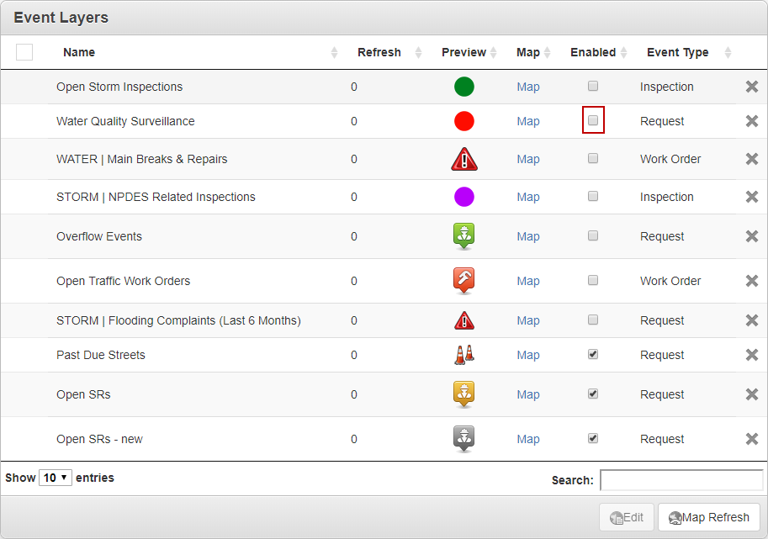Tick the select-all checkbox in header
Screen dimensions: 768x539
(x=24, y=52)
